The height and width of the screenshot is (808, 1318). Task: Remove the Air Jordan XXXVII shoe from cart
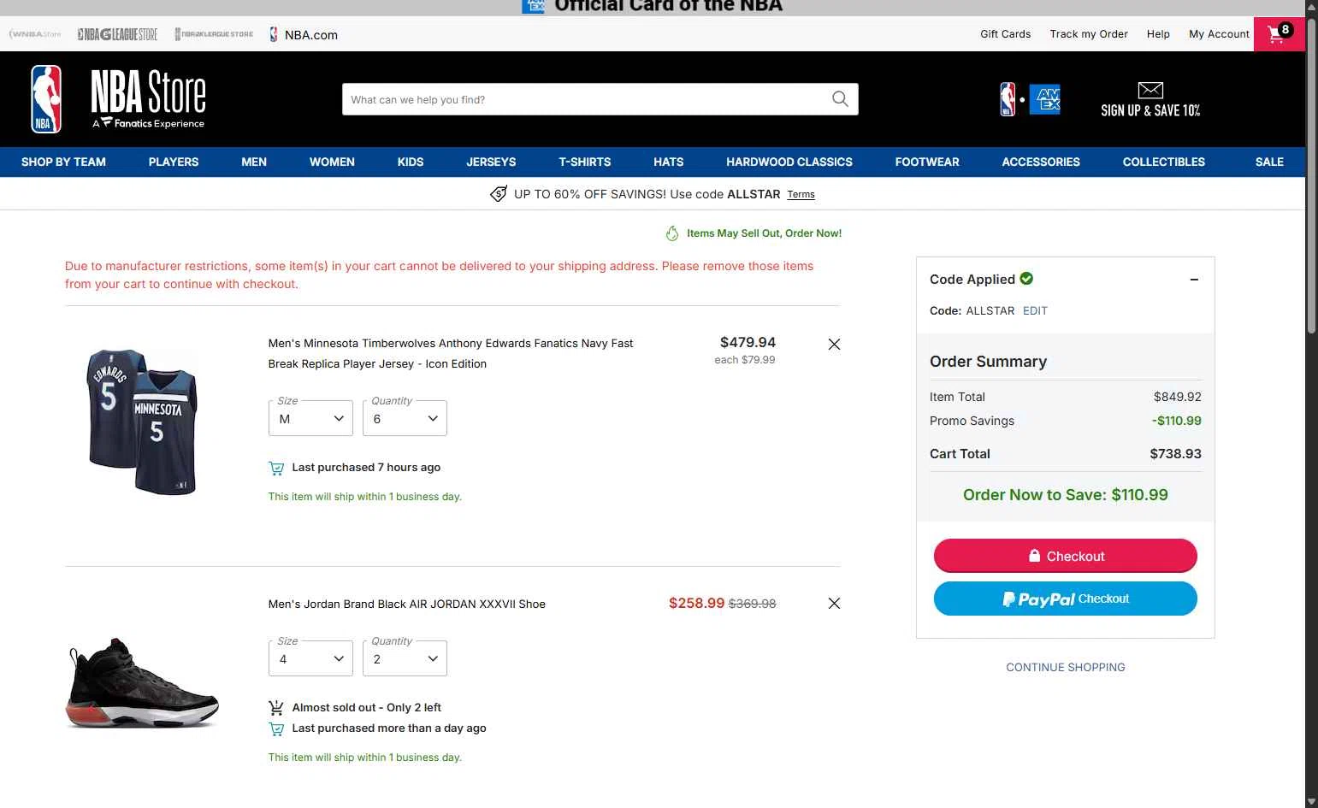tap(834, 603)
